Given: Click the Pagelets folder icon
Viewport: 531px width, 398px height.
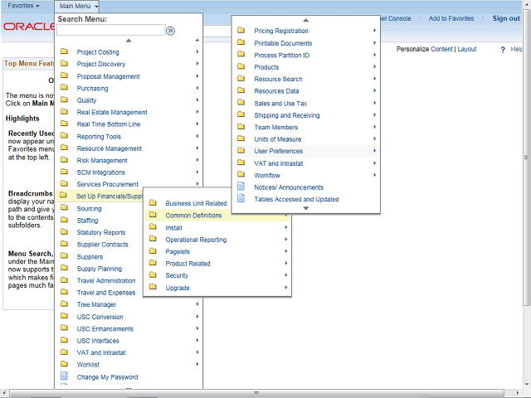Looking at the screenshot, I should pyautogui.click(x=153, y=250).
